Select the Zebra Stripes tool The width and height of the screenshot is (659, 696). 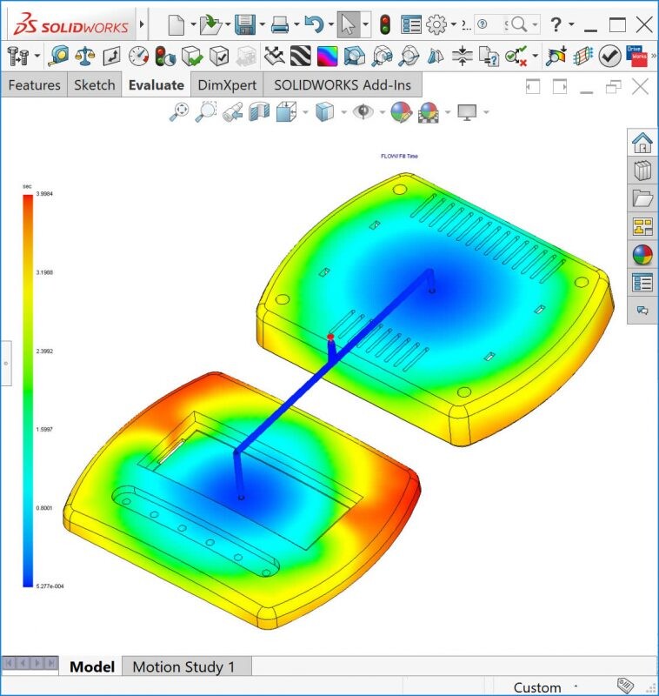pos(301,57)
